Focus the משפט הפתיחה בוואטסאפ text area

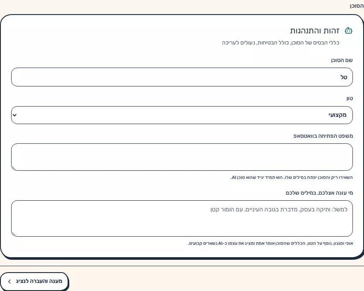pyautogui.click(x=182, y=157)
